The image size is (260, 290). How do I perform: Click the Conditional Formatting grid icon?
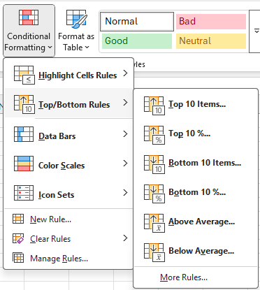pyautogui.click(x=29, y=17)
